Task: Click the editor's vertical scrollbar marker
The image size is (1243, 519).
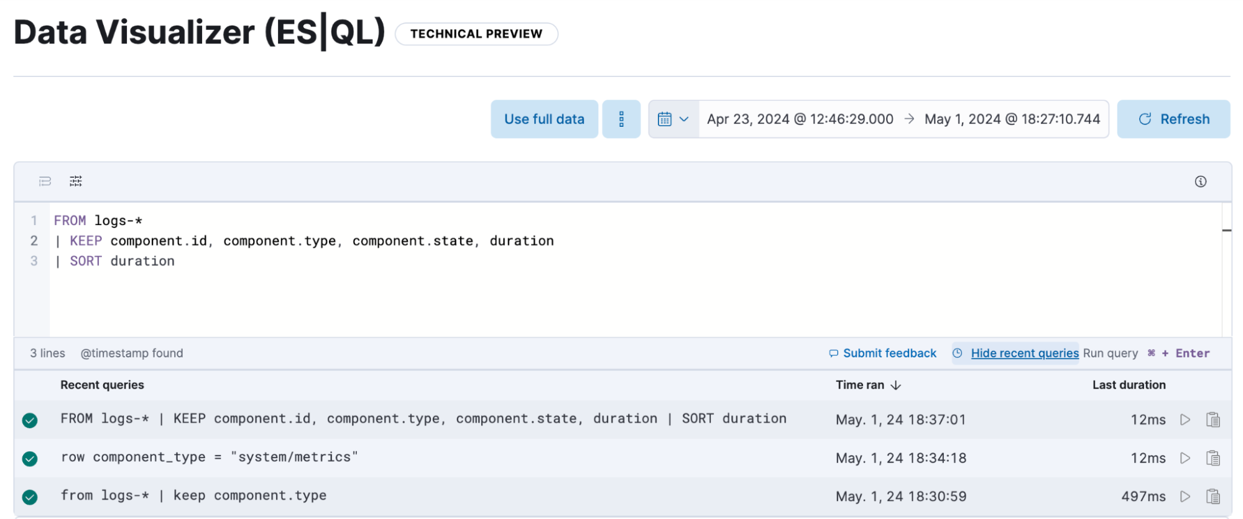Action: click(x=1226, y=231)
